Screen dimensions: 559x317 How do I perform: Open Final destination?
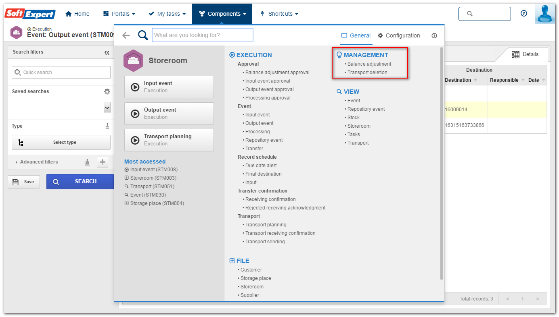click(x=264, y=174)
